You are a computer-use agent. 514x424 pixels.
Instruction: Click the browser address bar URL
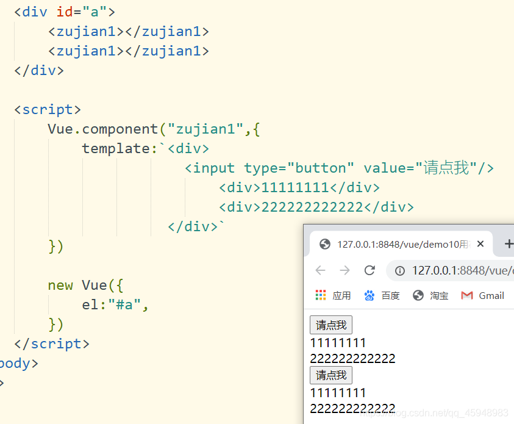click(x=463, y=270)
